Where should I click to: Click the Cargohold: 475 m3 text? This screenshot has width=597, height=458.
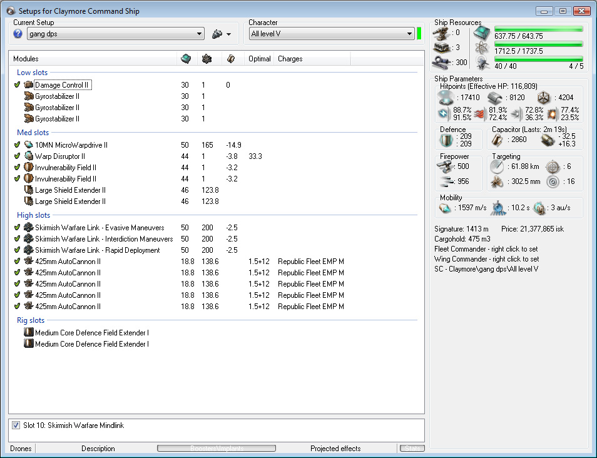point(462,239)
